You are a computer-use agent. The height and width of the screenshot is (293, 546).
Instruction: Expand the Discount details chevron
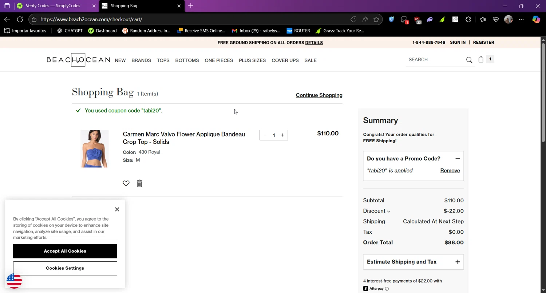(x=388, y=211)
